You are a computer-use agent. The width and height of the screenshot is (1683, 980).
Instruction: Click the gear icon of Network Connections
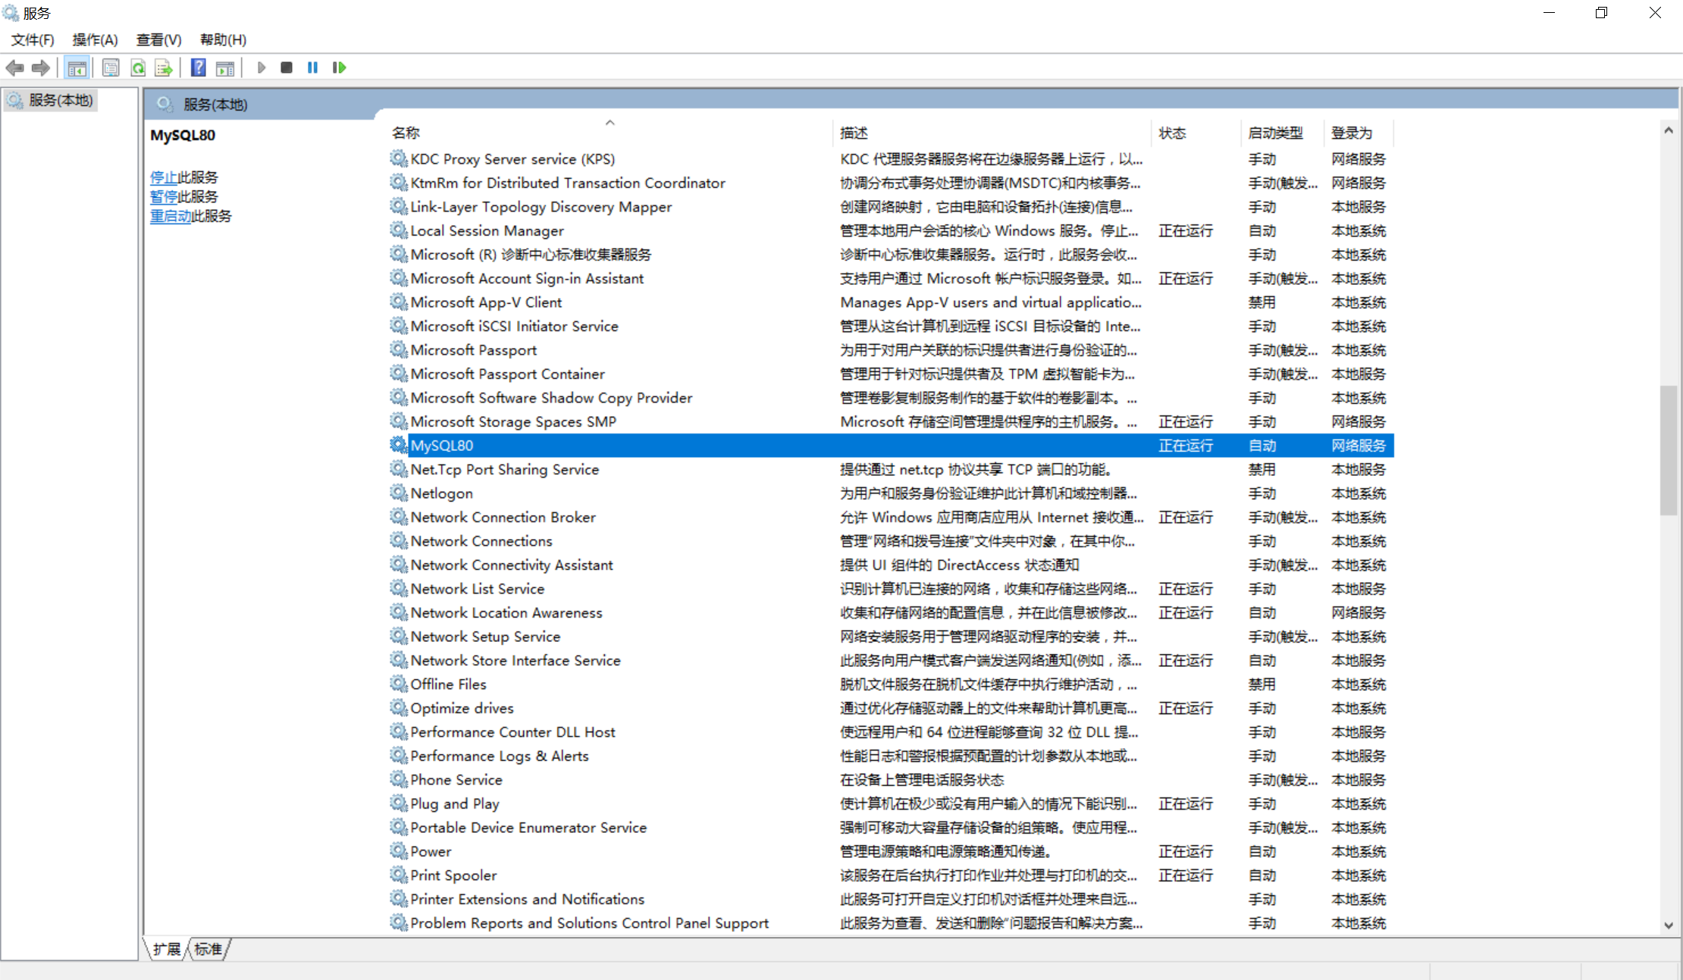click(x=399, y=540)
